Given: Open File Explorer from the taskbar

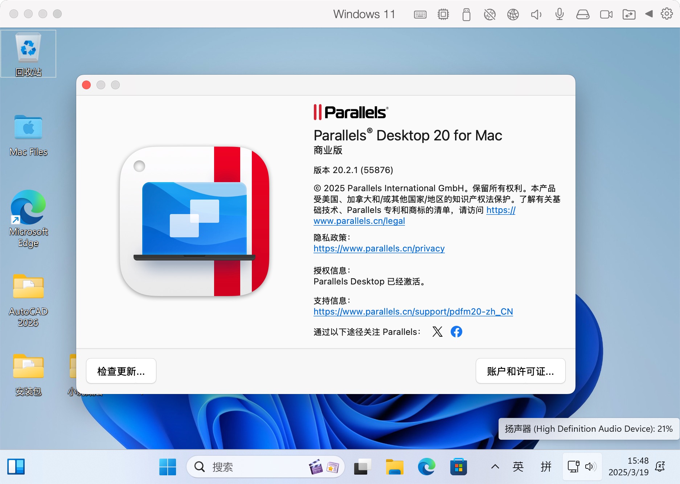Looking at the screenshot, I should click(394, 467).
